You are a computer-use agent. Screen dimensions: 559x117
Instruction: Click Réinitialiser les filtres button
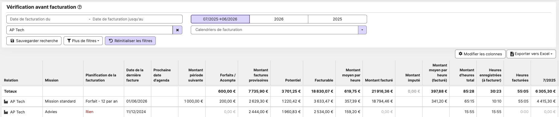(130, 41)
